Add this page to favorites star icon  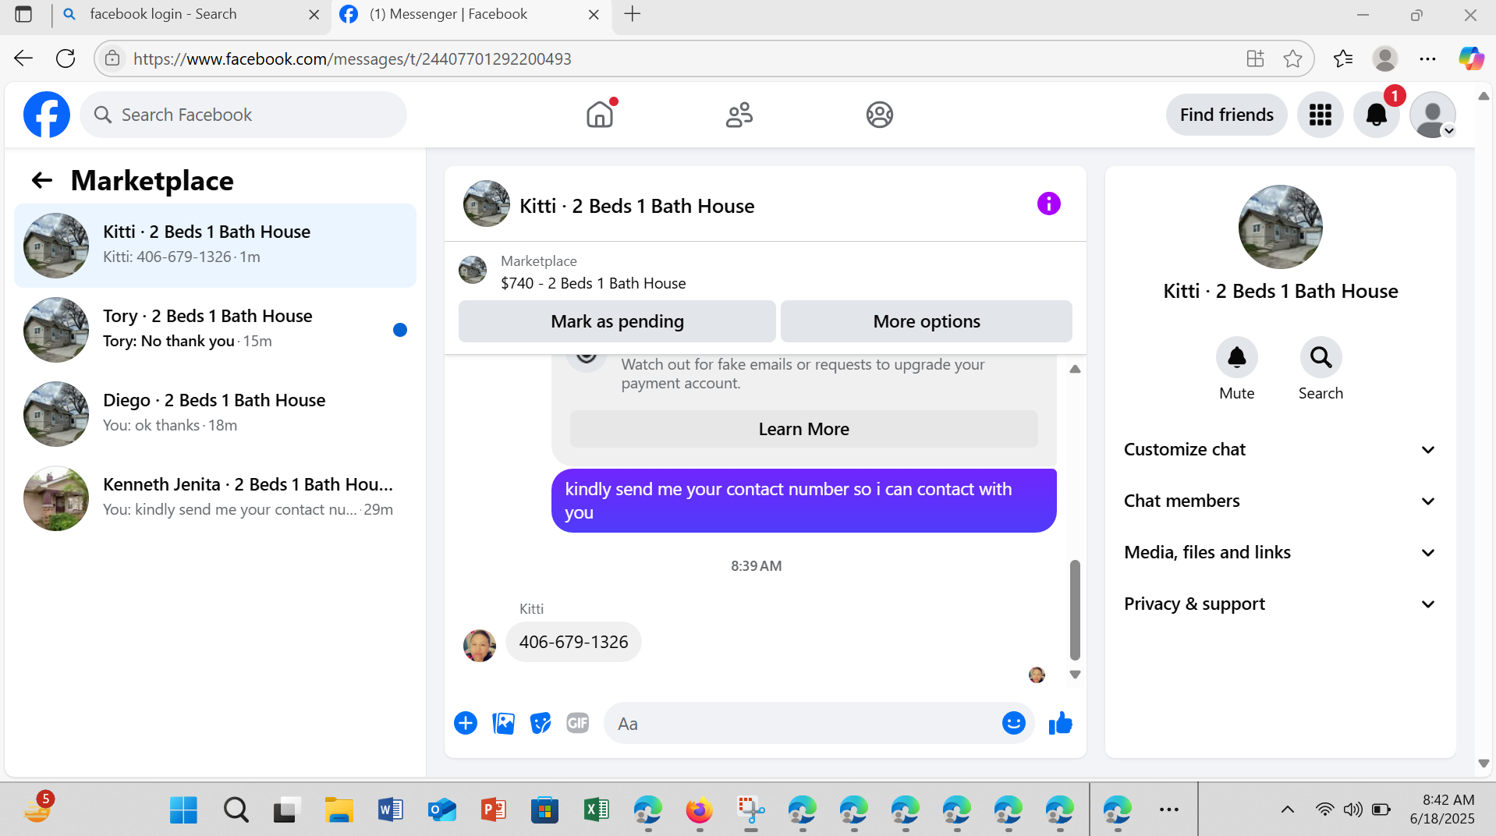[x=1292, y=58]
